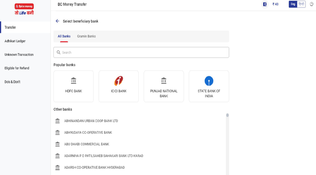Click the Punjab National Bank icon
Image resolution: width=316 pixels, height=175 pixels.
(x=164, y=81)
